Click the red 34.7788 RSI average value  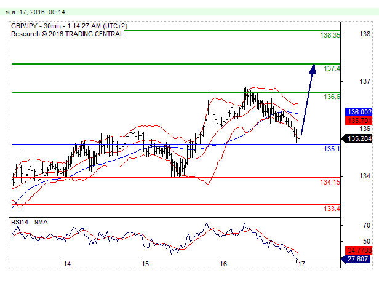pyautogui.click(x=359, y=250)
